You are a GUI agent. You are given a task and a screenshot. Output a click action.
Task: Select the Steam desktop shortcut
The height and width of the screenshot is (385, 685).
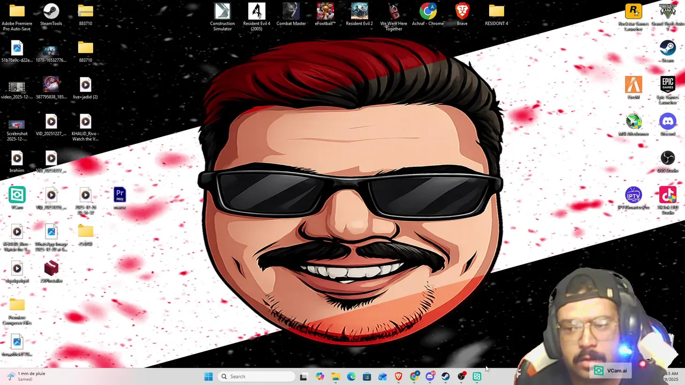pyautogui.click(x=668, y=51)
